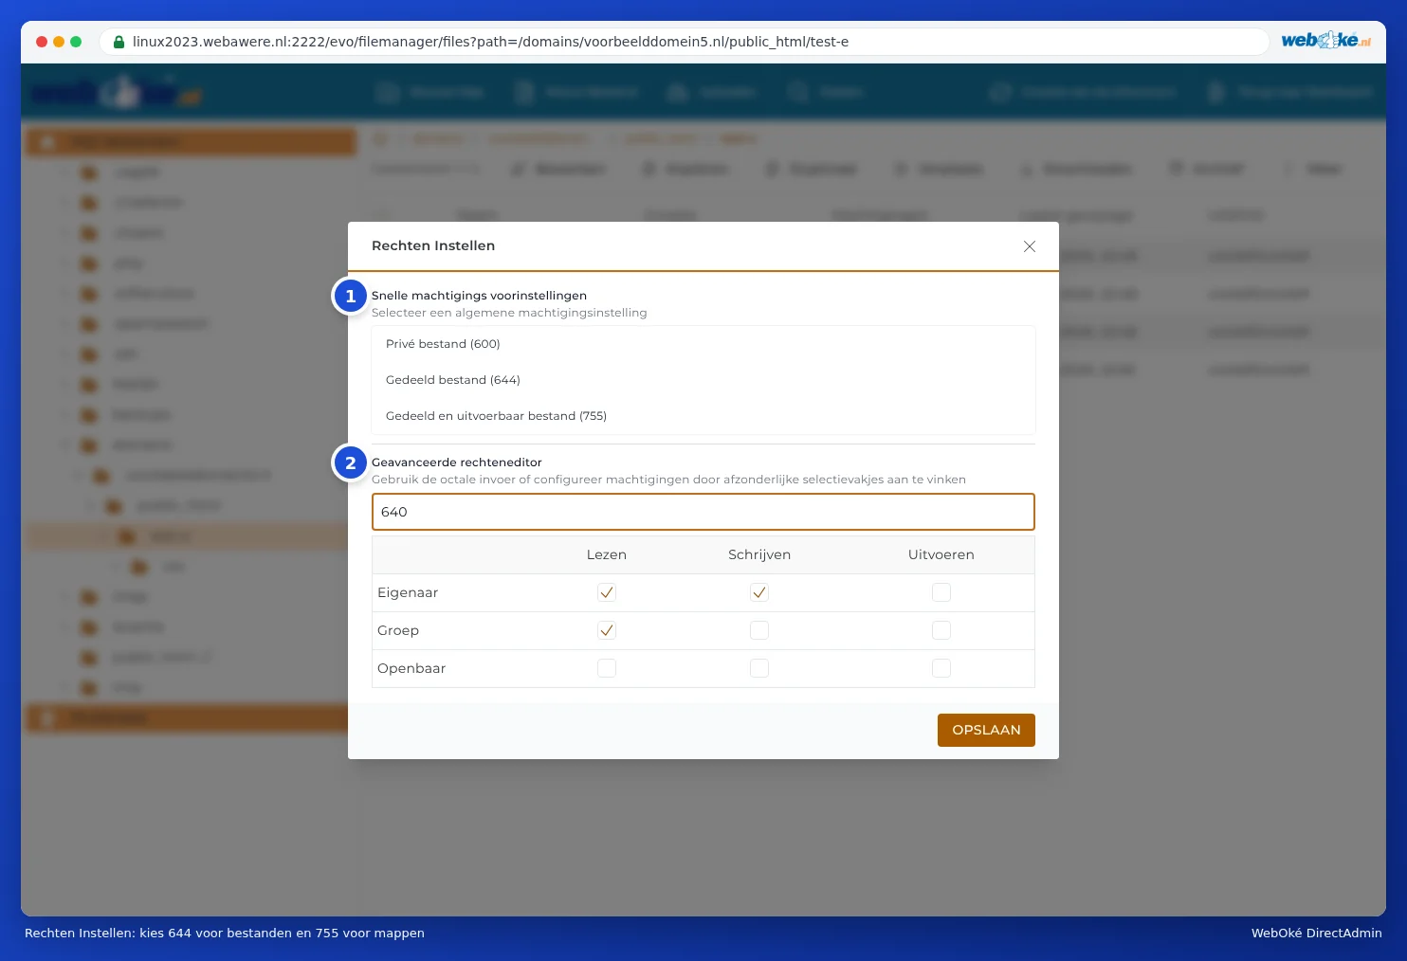Enable Groep Uitvoeren checkbox
Viewport: 1407px width, 961px height.
(x=941, y=630)
